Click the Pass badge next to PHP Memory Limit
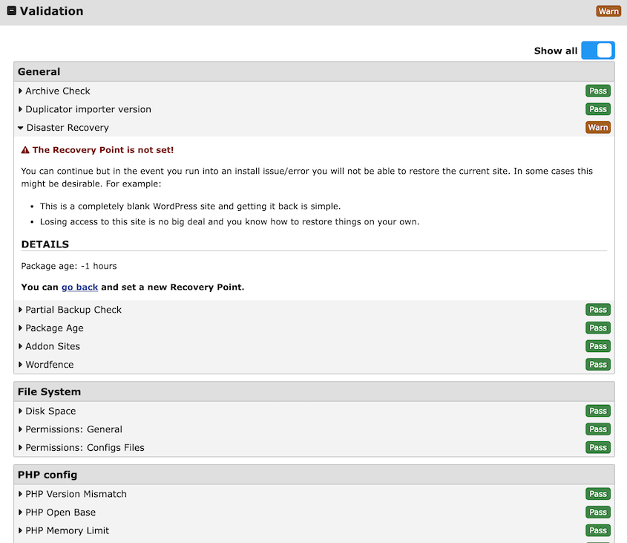This screenshot has height=543, width=627. [x=598, y=530]
